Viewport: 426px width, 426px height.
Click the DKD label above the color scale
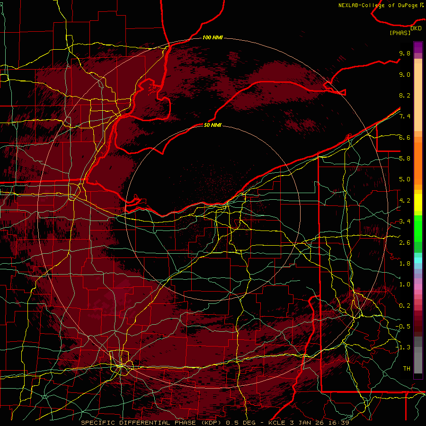coord(416,28)
